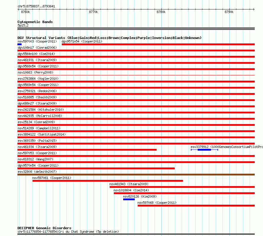The image size is (263, 236).
Task: Select dgv9569n54 (Cooper2011) label
Action: pyautogui.click(x=38, y=85)
